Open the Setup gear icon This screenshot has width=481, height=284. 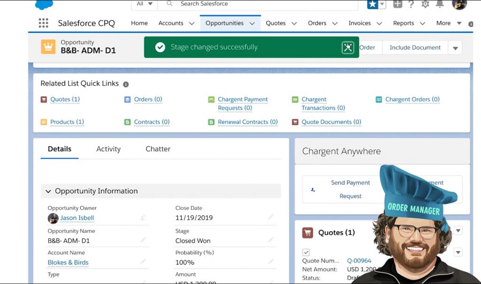[x=425, y=4]
